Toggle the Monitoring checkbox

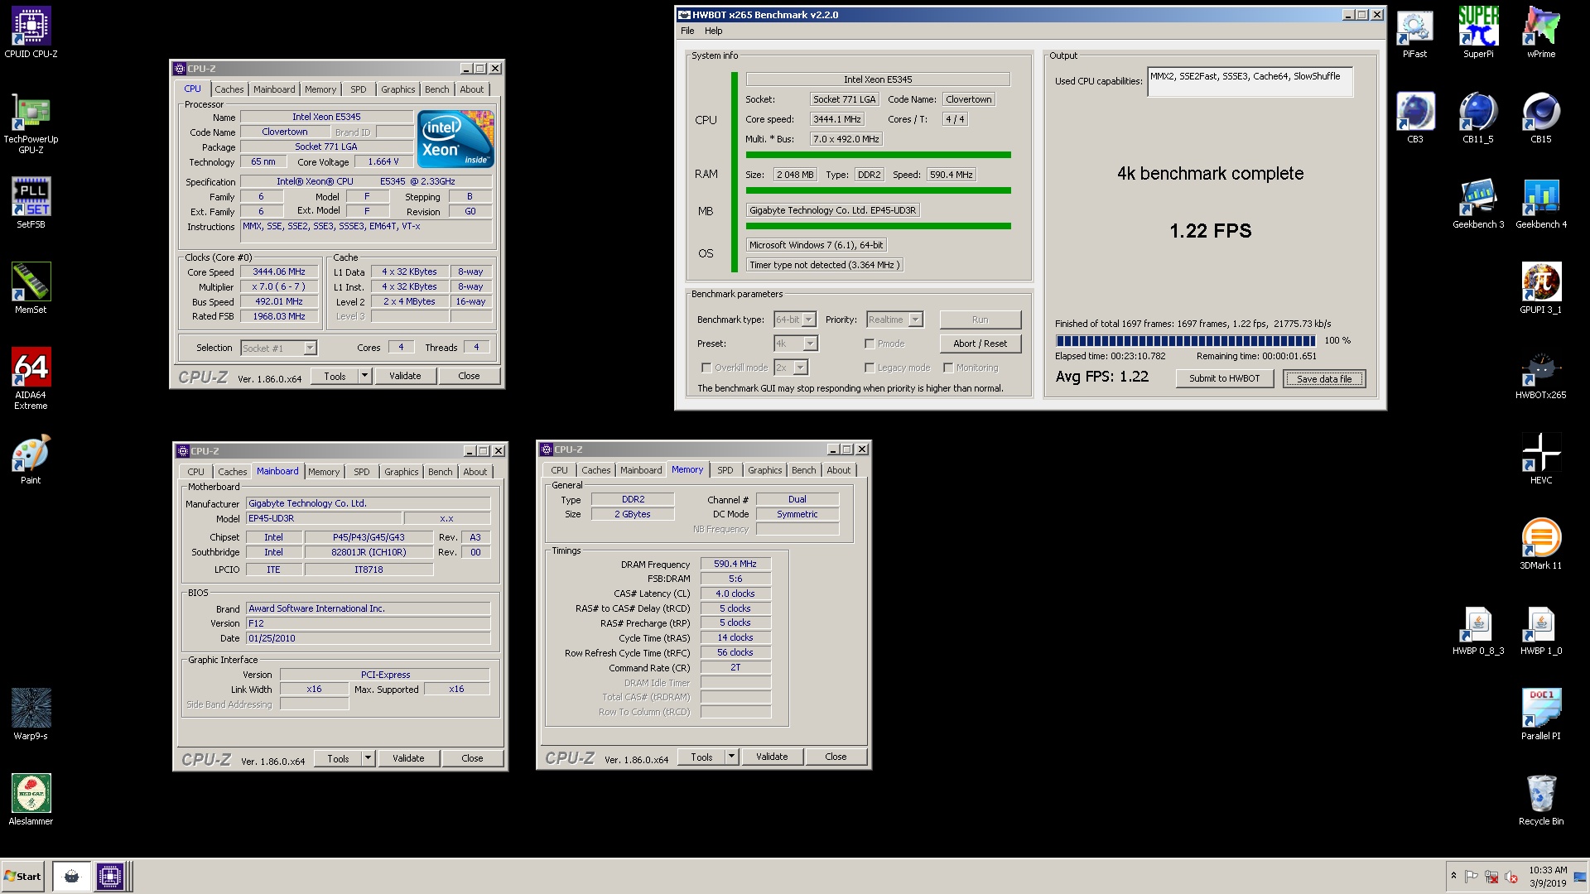coord(948,368)
